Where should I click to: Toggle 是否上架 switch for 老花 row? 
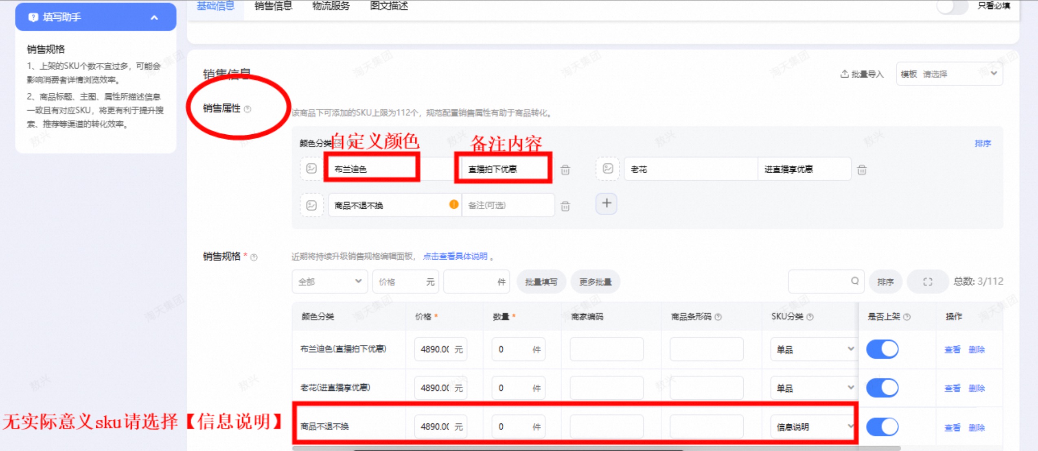[x=882, y=388]
